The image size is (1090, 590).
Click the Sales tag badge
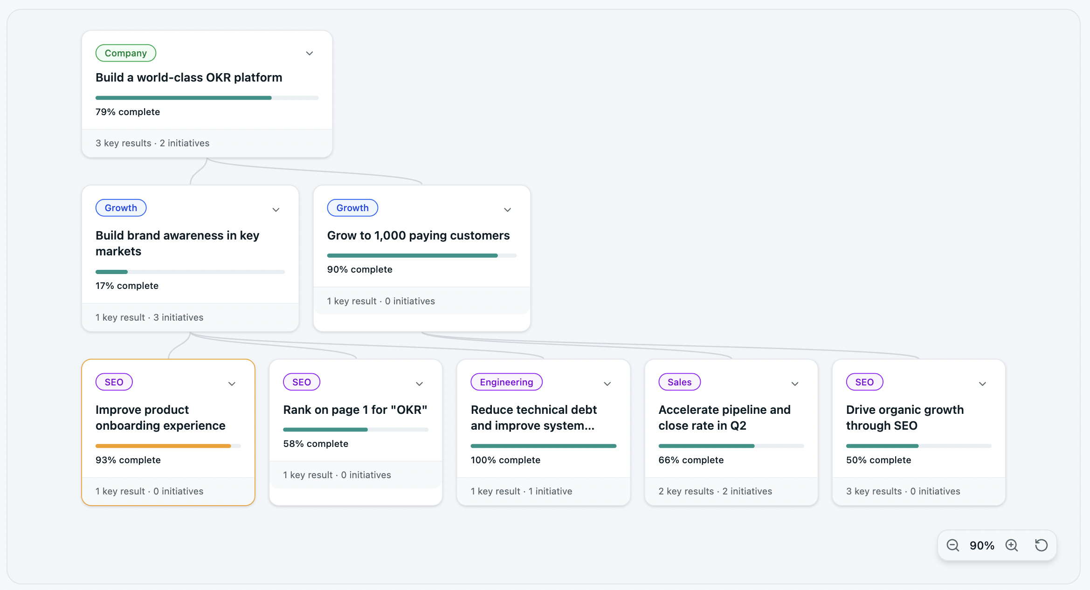click(680, 382)
